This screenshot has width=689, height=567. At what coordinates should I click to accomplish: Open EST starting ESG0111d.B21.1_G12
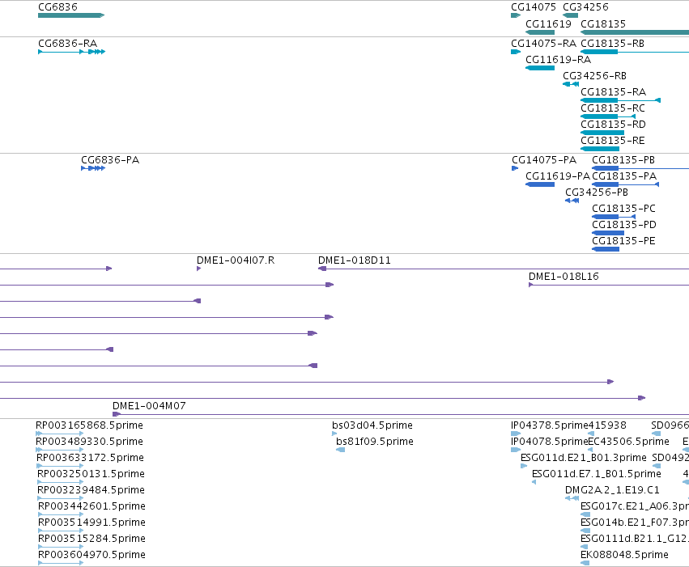pyautogui.click(x=635, y=539)
